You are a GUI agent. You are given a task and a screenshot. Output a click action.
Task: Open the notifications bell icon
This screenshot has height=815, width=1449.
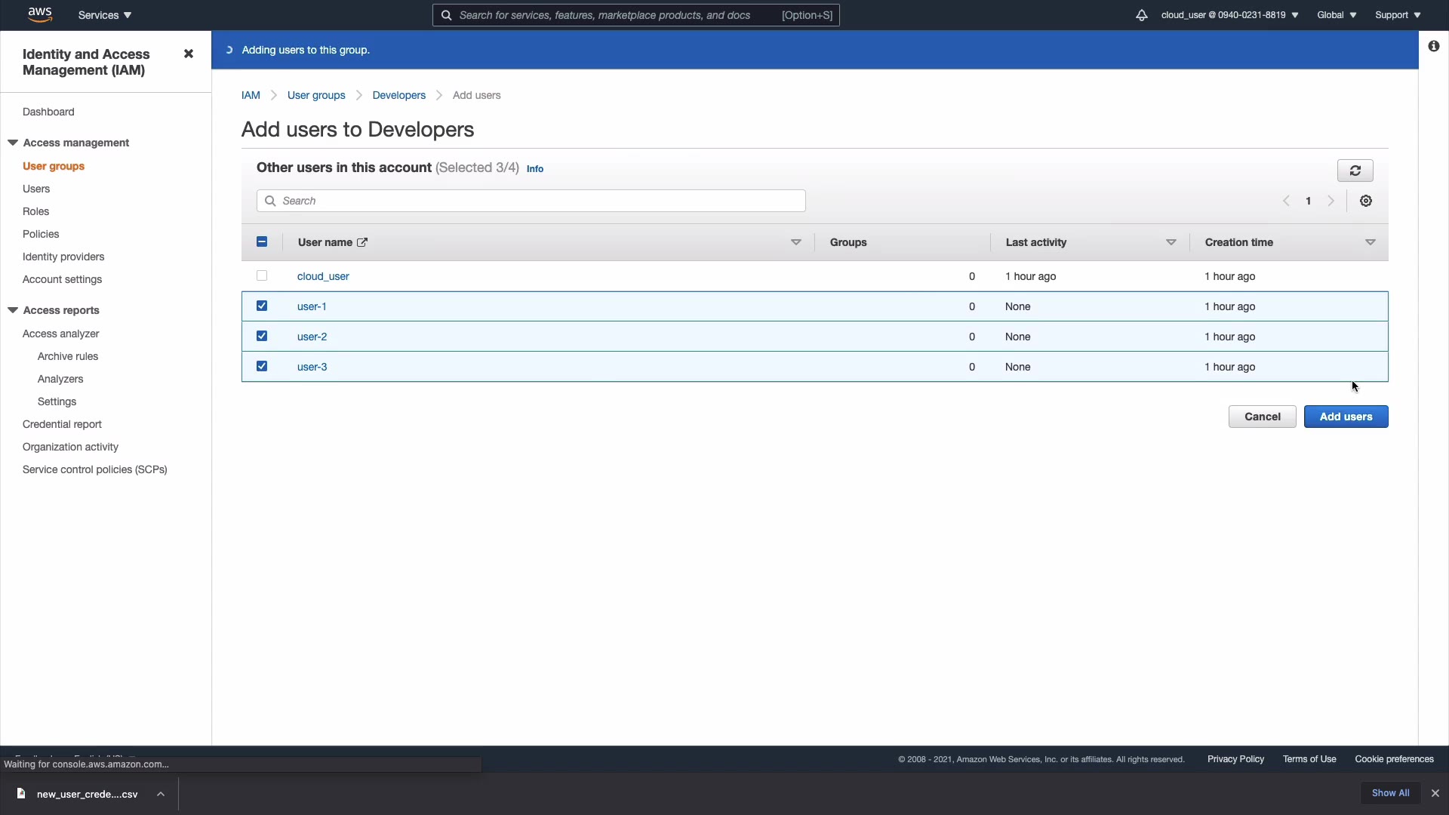[1141, 15]
